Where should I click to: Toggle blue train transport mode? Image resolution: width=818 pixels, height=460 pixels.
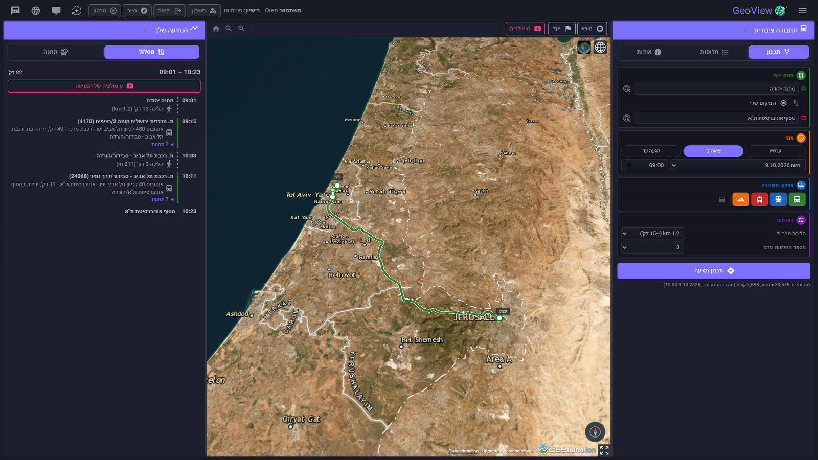coord(778,199)
